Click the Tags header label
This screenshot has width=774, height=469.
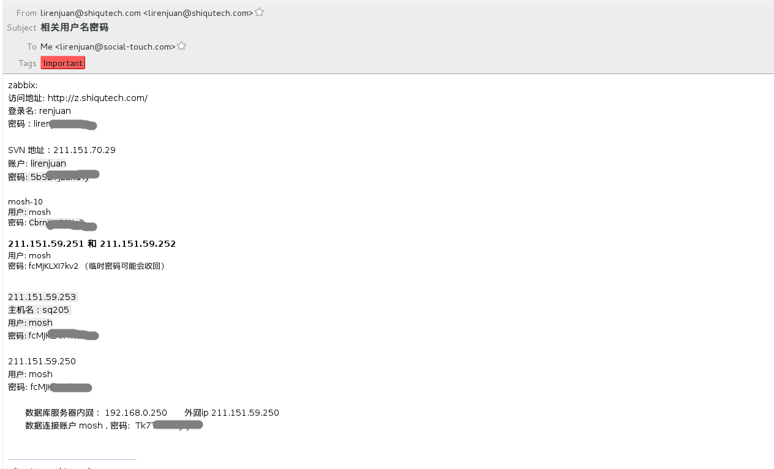28,63
